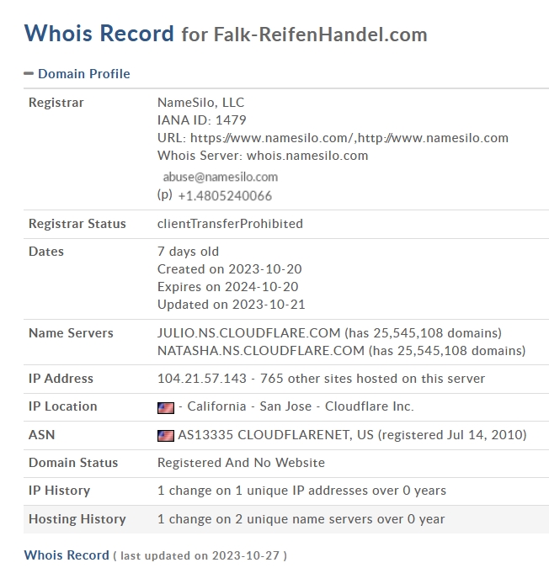Click the abuse@namesilo.com email address
The width and height of the screenshot is (549, 568).
(x=221, y=177)
